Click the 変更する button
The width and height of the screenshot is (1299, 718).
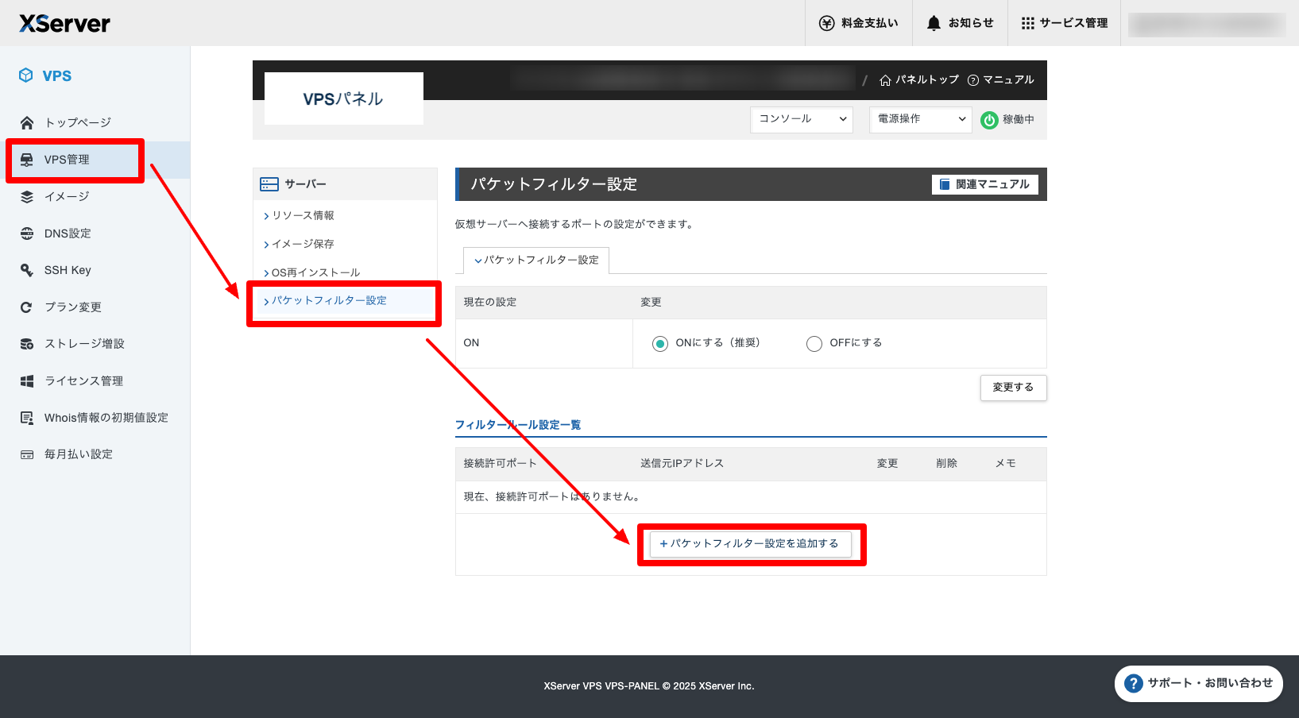point(1013,388)
